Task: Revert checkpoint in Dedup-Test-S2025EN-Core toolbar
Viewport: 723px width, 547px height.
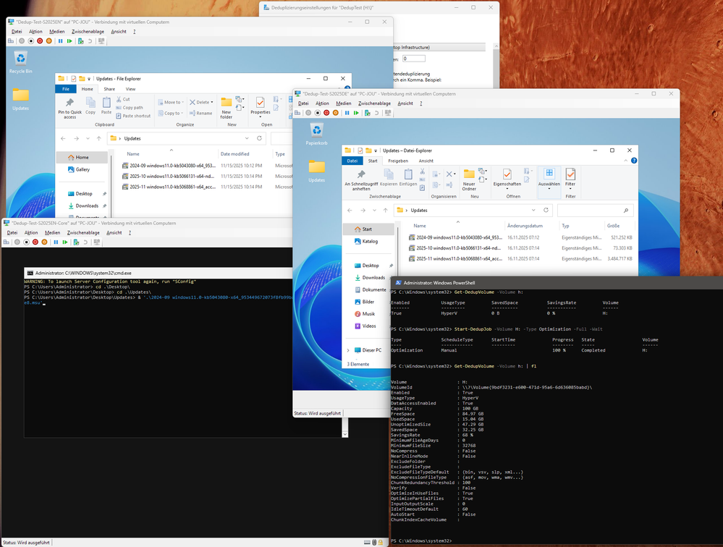Action: coord(85,242)
